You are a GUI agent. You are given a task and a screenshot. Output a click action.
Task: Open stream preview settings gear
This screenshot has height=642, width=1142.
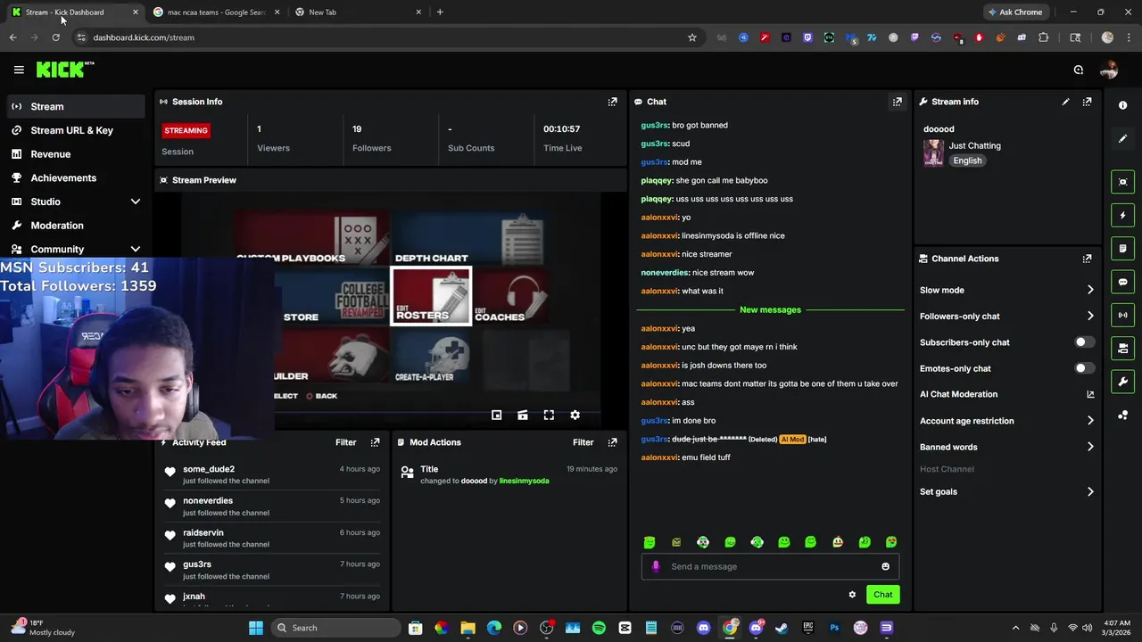[575, 415]
